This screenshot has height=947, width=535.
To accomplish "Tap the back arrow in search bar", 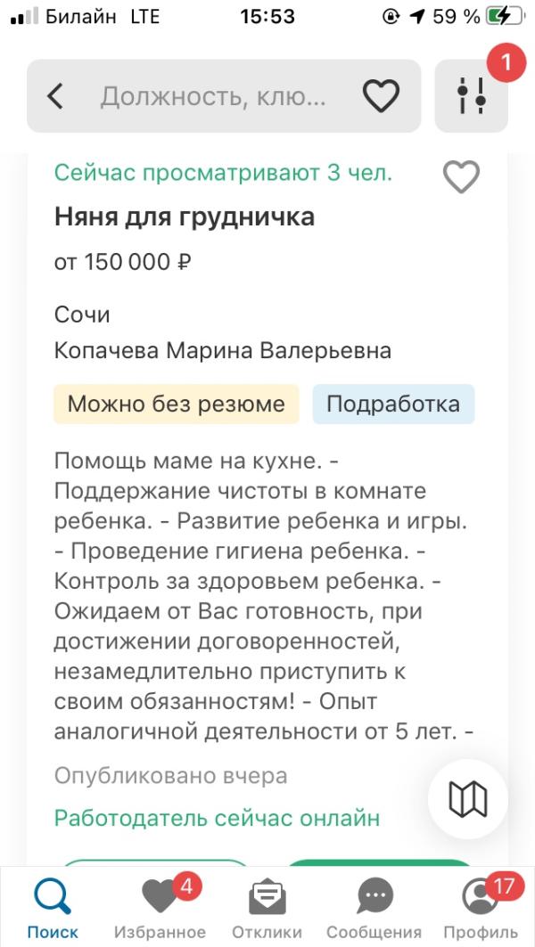I will (x=55, y=96).
